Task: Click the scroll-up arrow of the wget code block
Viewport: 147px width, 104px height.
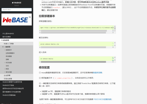Action: pyautogui.click(x=115, y=26)
